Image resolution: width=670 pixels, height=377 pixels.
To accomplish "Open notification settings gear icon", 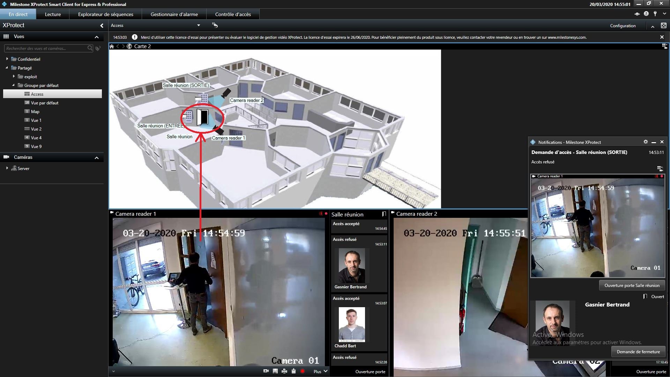I will click(x=646, y=142).
